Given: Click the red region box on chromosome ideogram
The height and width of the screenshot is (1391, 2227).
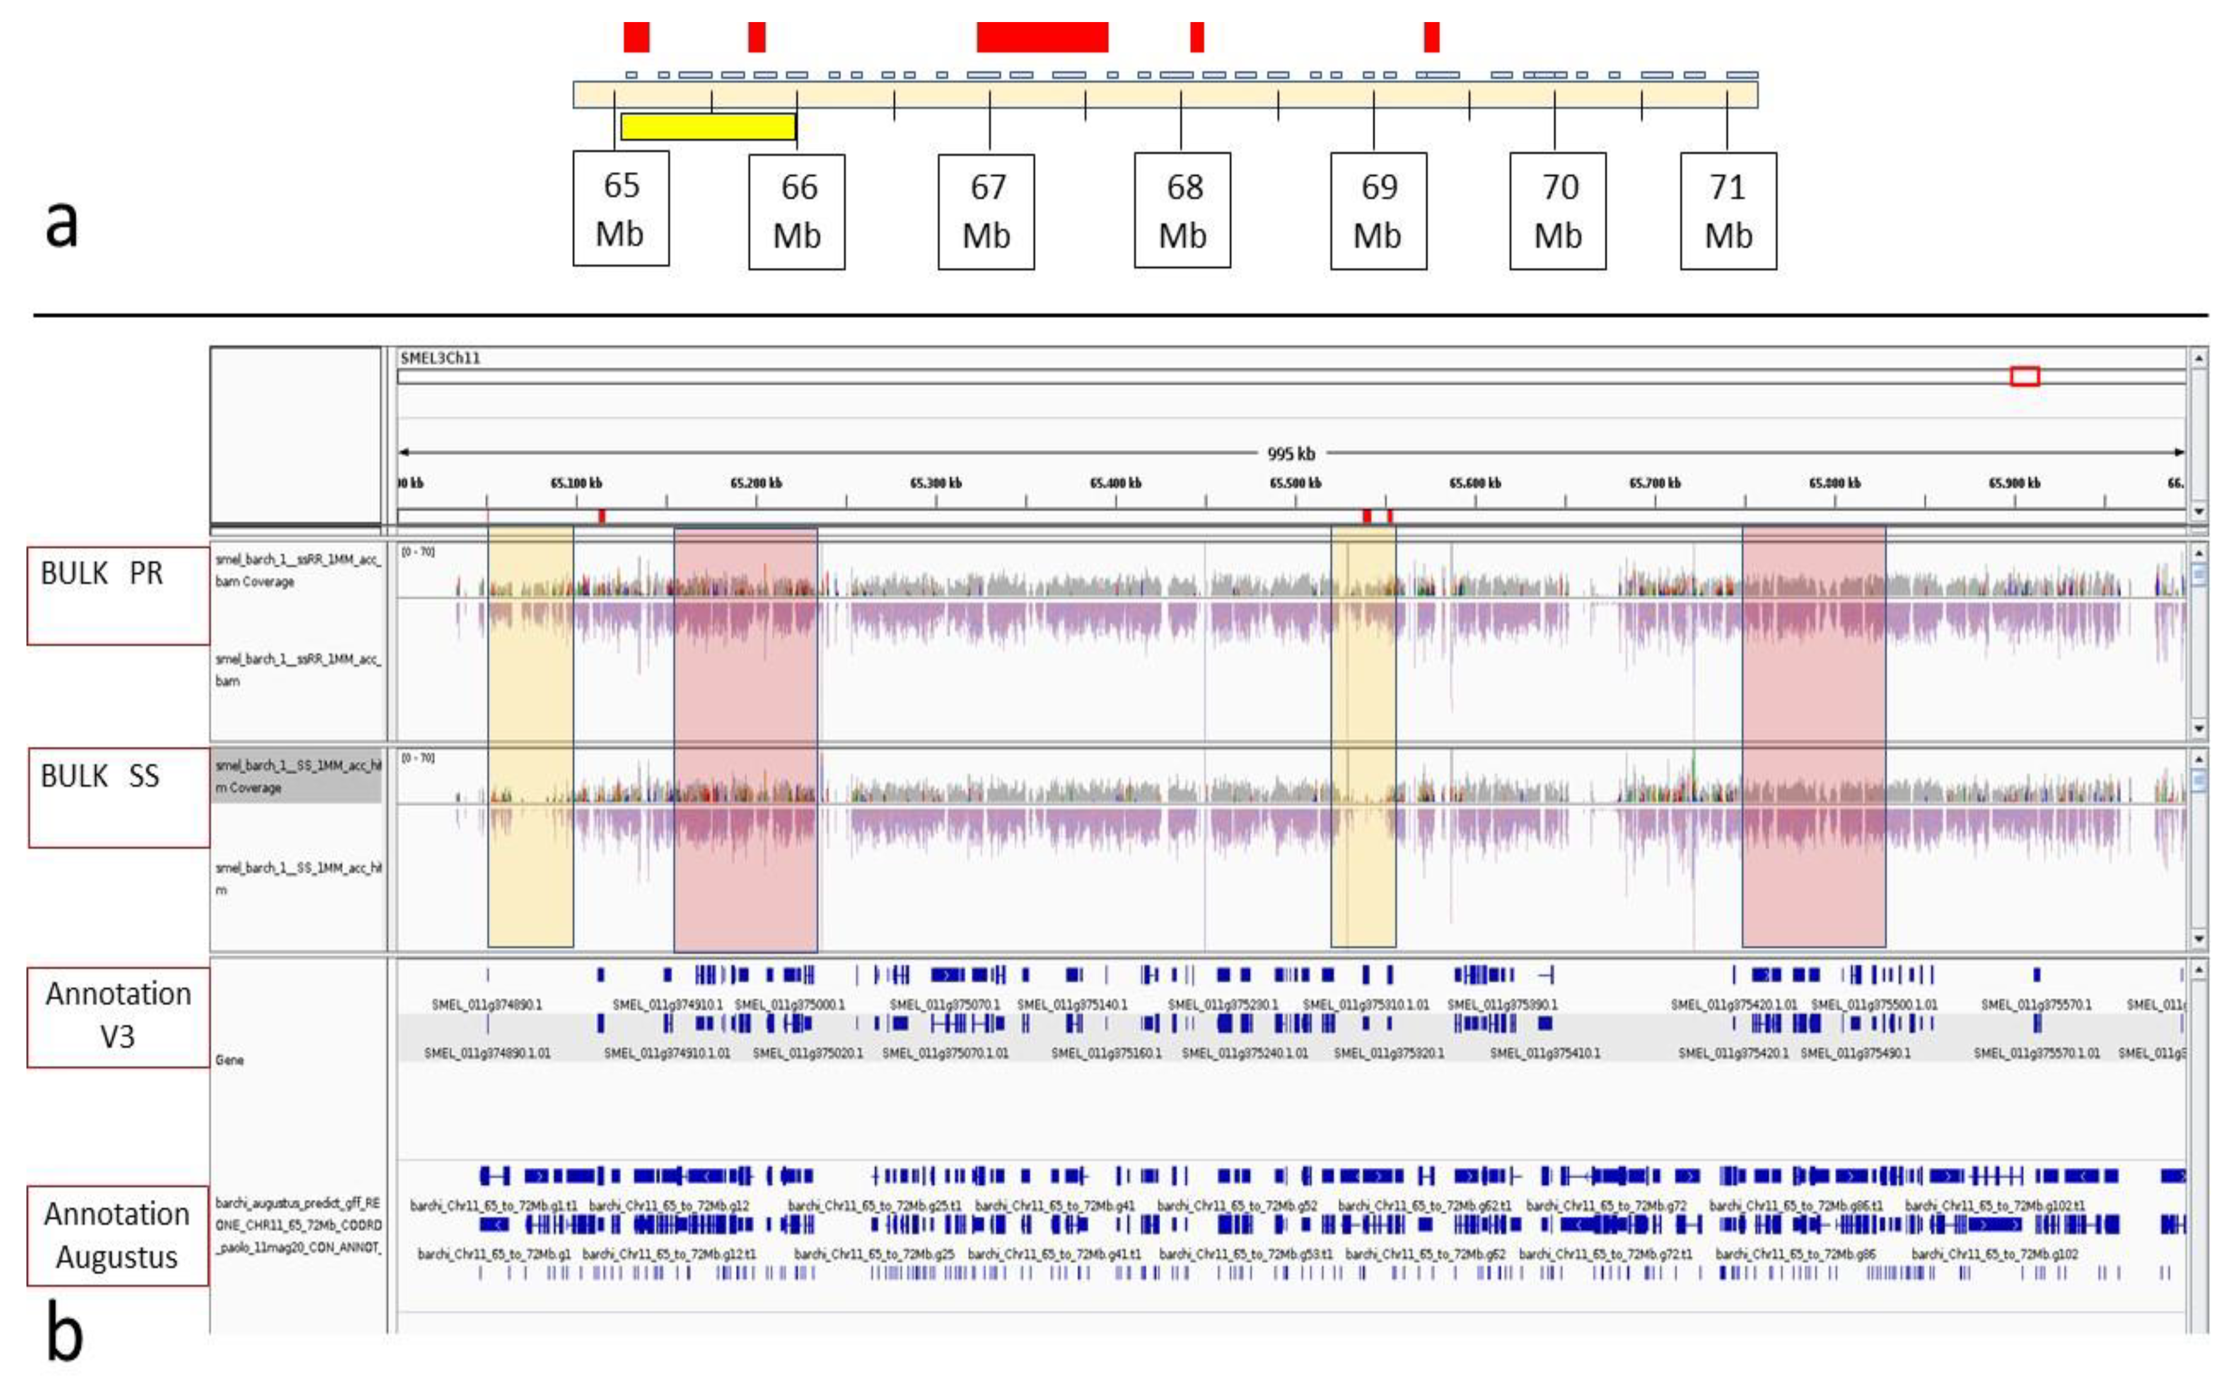Looking at the screenshot, I should [2025, 376].
